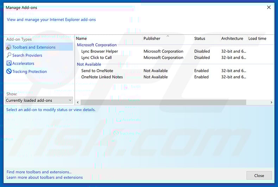Select the Lync Click to Call add-on
This screenshot has width=278, height=187.
coord(96,58)
